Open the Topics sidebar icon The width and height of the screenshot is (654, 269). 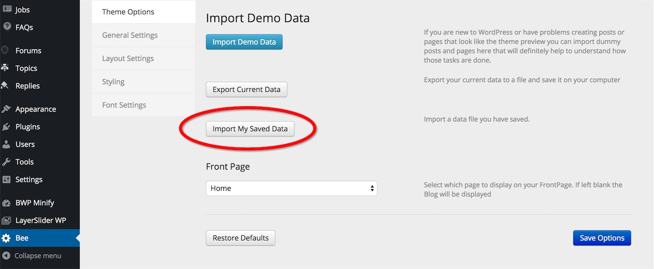[x=6, y=68]
